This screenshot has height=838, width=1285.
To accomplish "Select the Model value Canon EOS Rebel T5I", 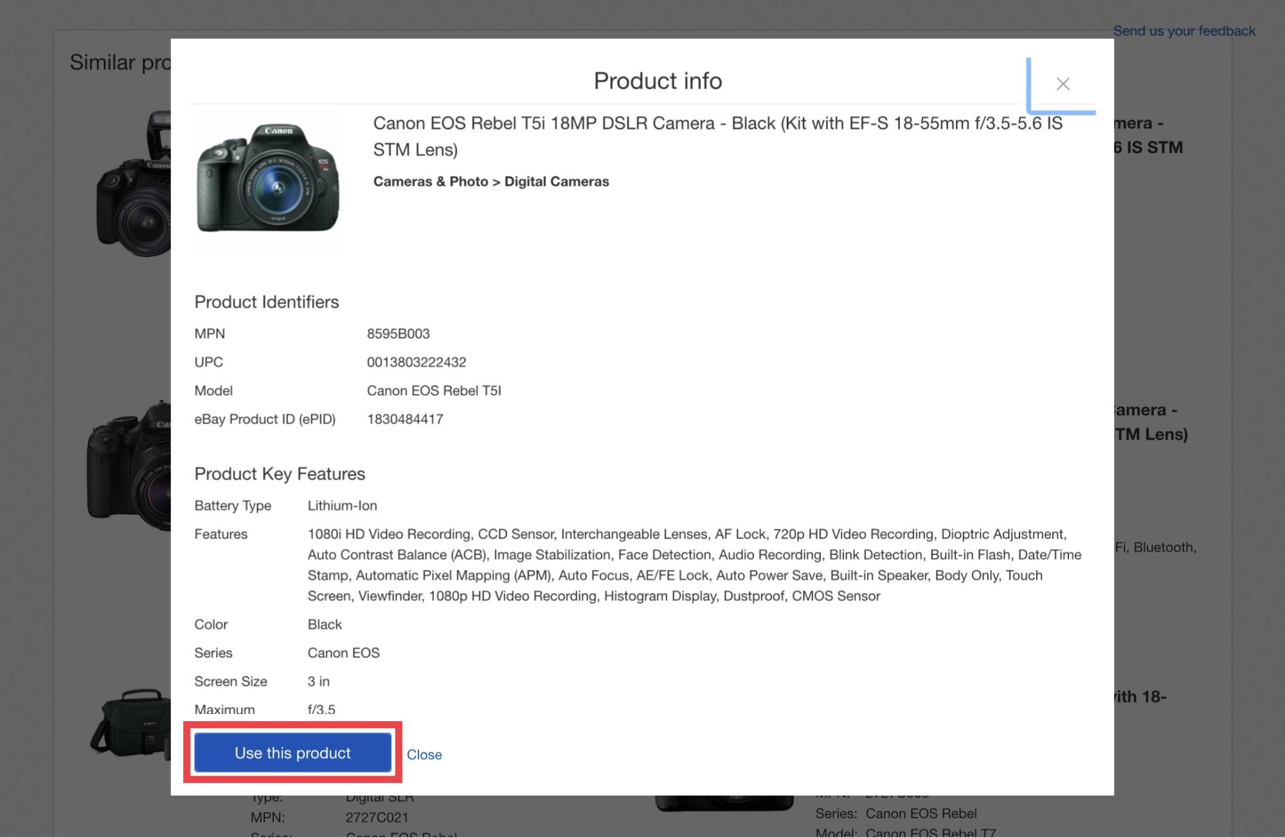I will (x=434, y=391).
